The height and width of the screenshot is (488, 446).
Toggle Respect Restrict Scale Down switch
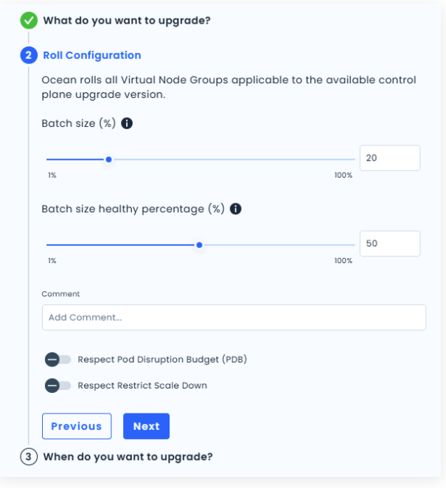(x=58, y=385)
